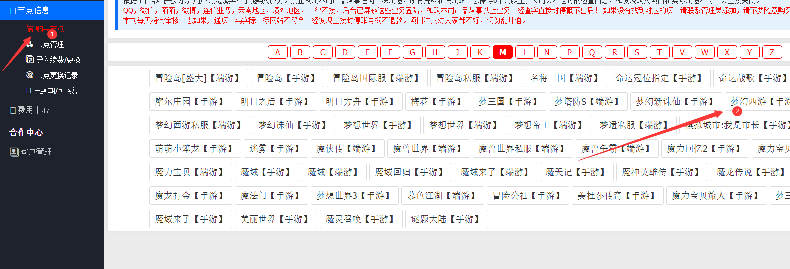
Task: Select letter P filter
Action: 570,52
